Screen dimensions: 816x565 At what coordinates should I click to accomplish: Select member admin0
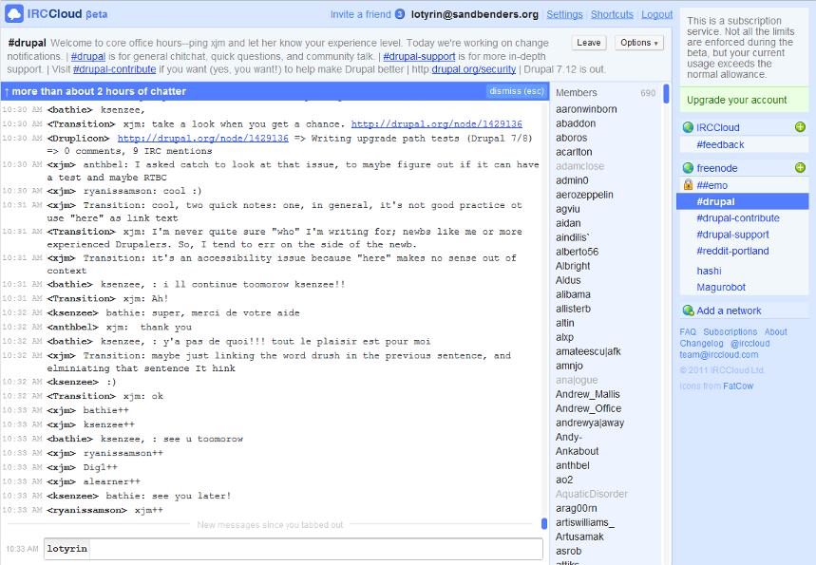572,180
